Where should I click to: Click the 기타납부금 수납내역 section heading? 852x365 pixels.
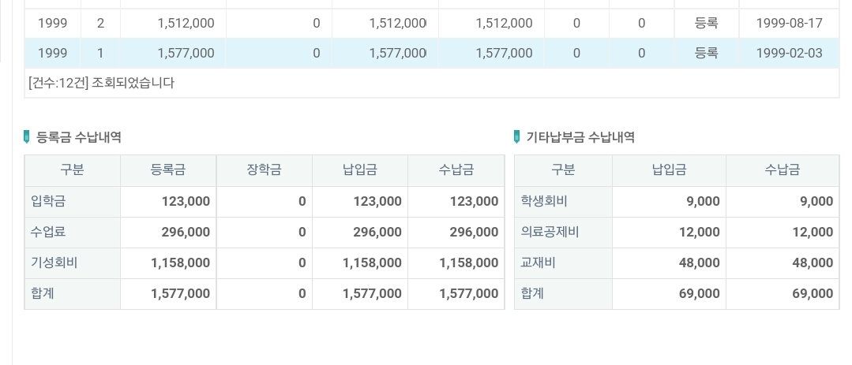pos(580,137)
